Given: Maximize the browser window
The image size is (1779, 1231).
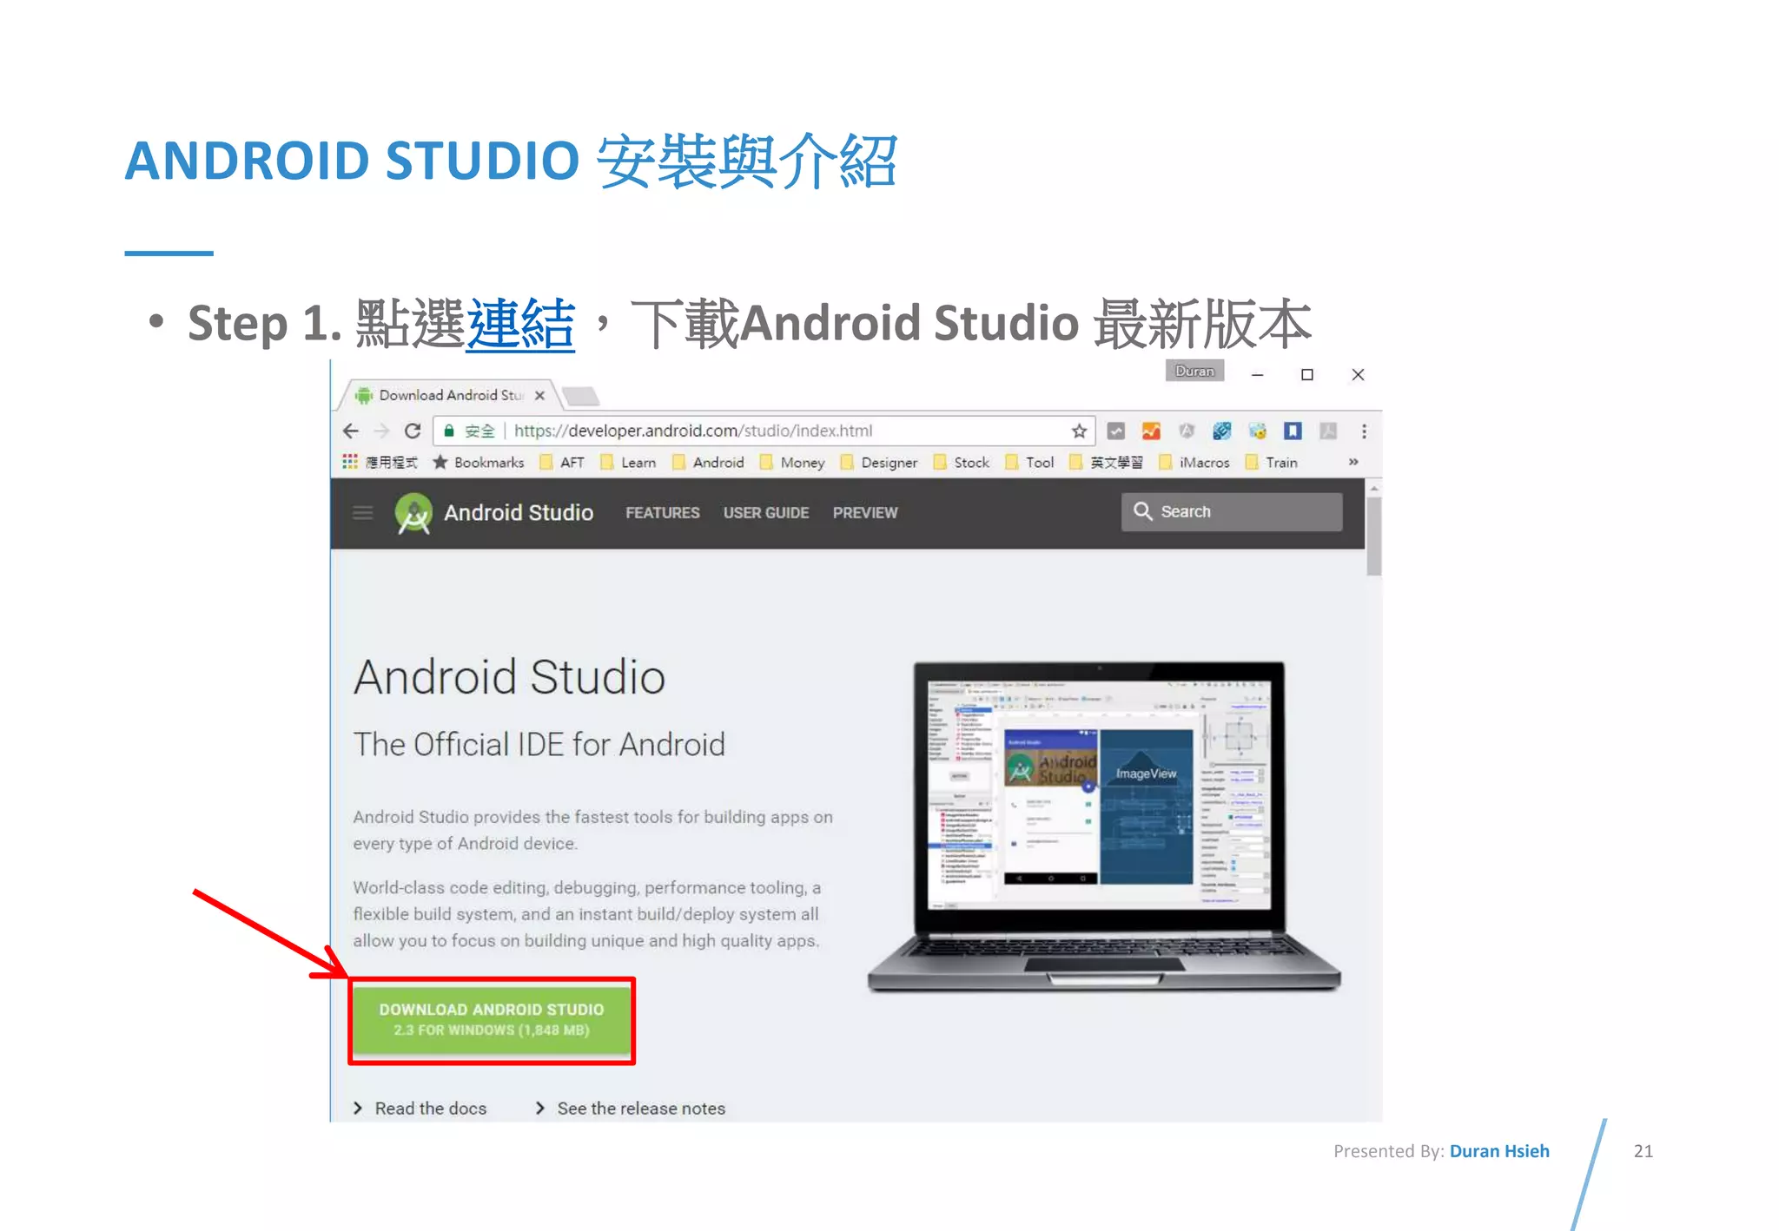Looking at the screenshot, I should (1306, 374).
